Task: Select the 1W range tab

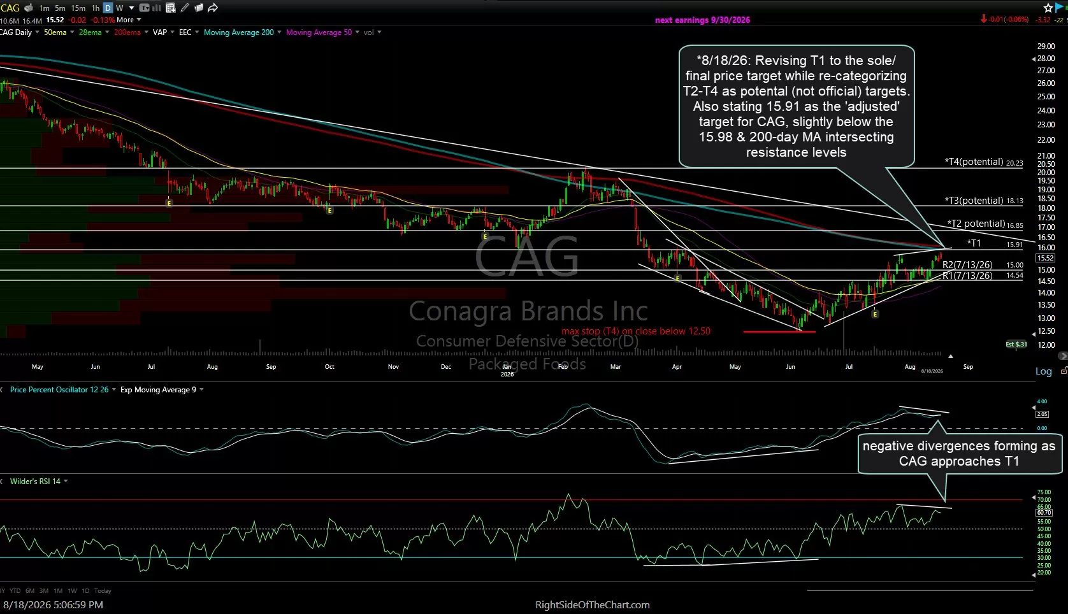Action: coord(72,591)
